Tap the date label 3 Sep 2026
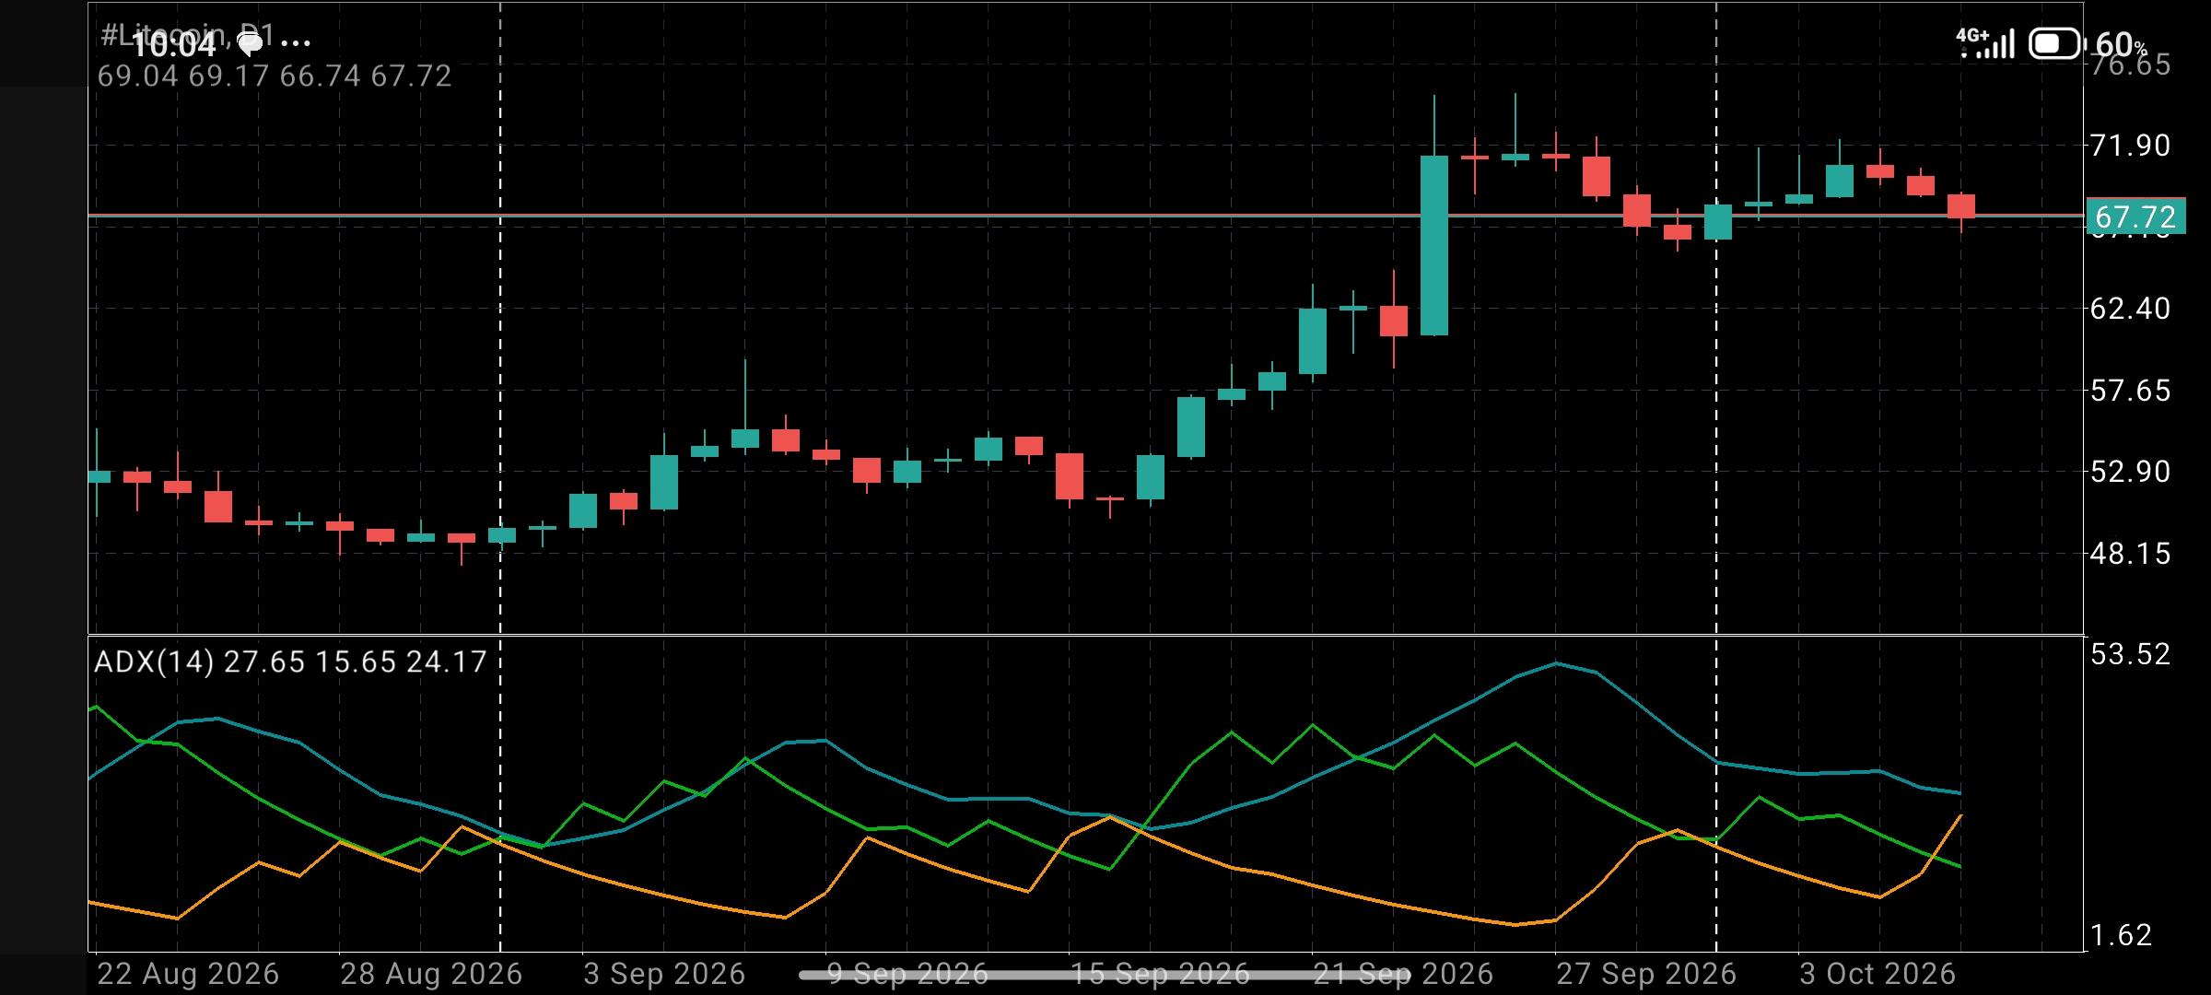This screenshot has width=2211, height=995. (x=664, y=974)
